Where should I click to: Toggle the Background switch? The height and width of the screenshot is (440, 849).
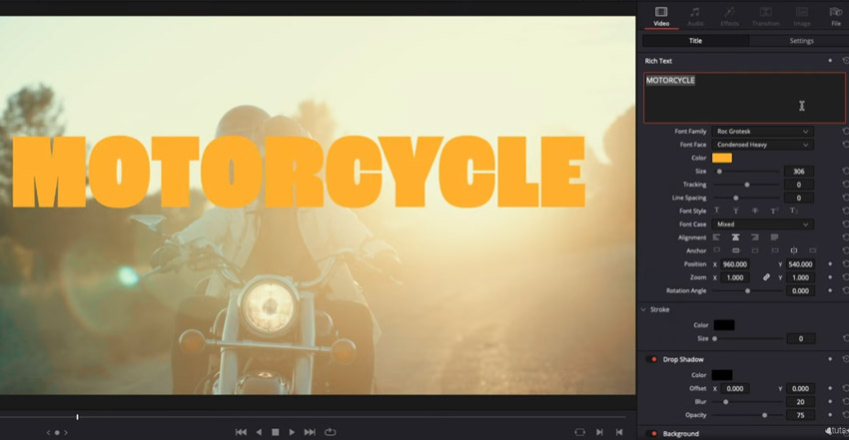[652, 433]
